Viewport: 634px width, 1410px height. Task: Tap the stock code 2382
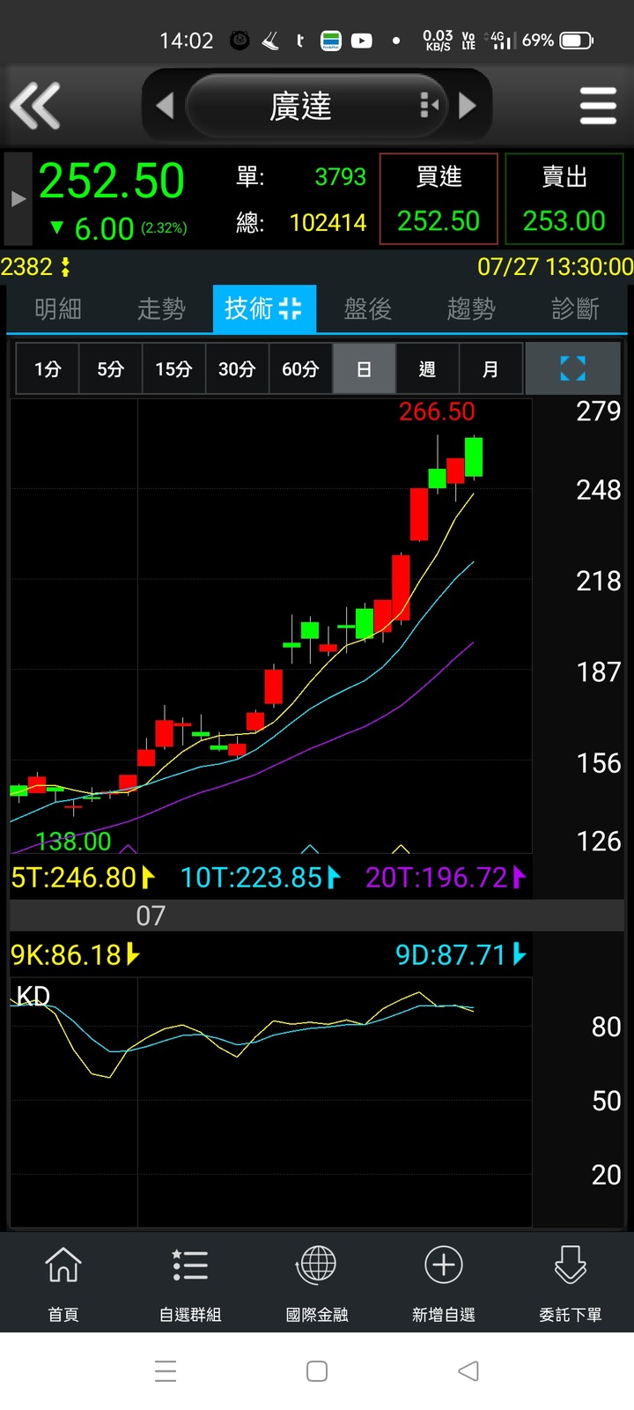click(x=26, y=267)
